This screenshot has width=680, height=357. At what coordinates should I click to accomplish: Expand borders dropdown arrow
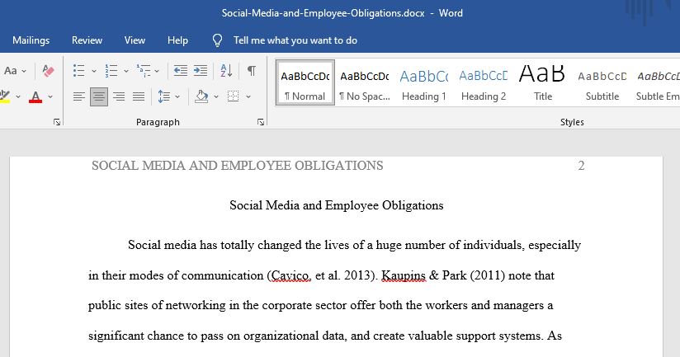pyautogui.click(x=248, y=96)
